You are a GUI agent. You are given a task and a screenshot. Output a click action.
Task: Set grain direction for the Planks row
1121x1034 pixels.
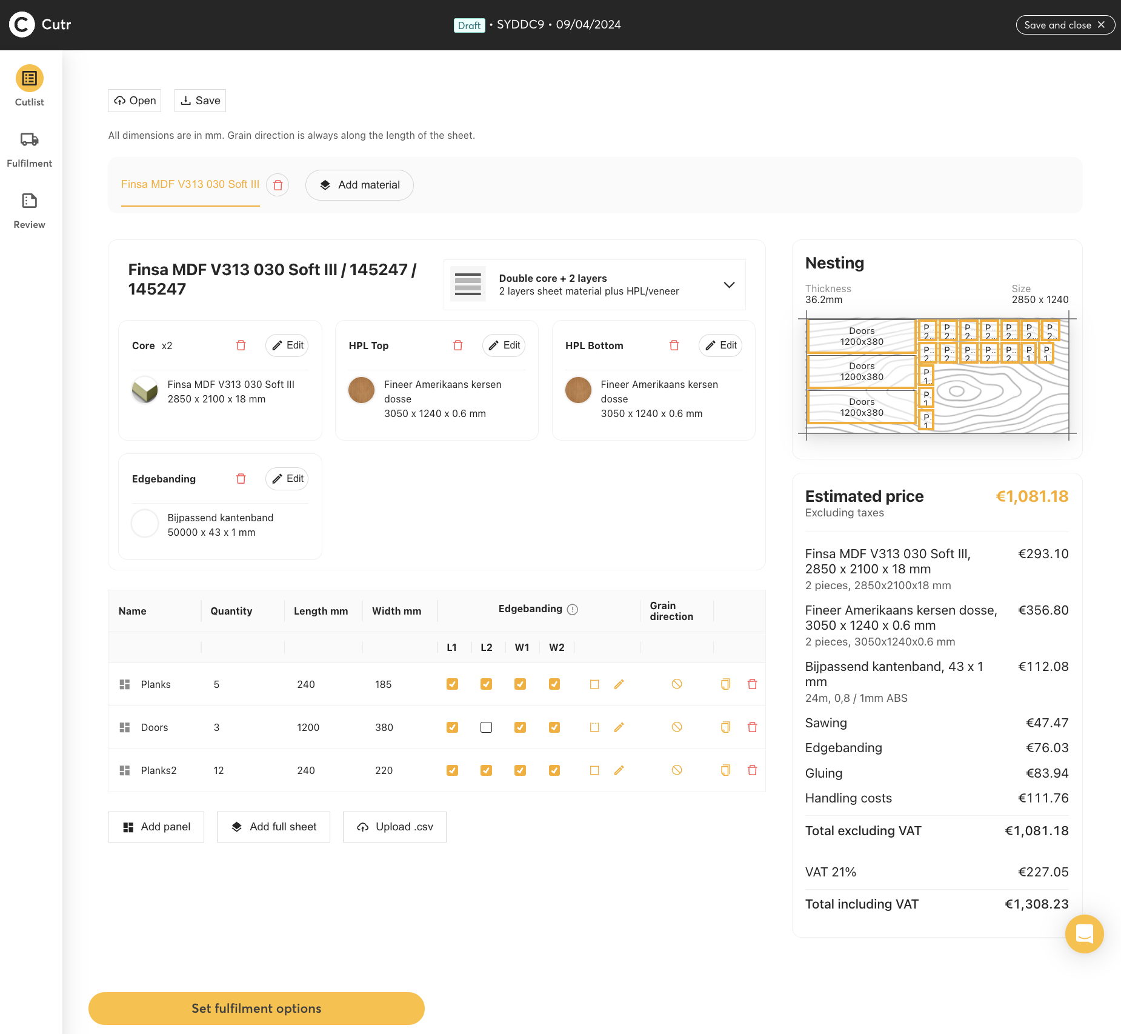[x=677, y=684]
